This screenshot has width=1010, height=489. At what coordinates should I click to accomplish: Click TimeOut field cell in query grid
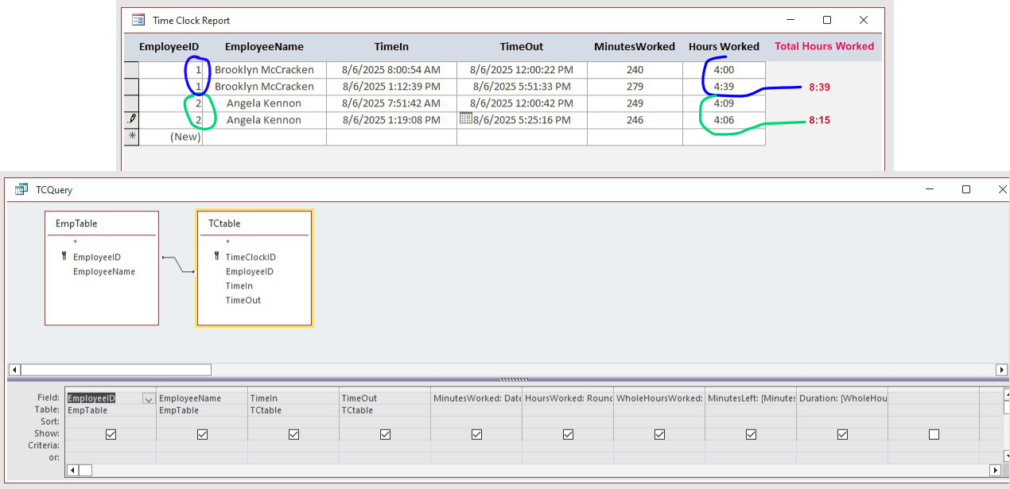[385, 398]
